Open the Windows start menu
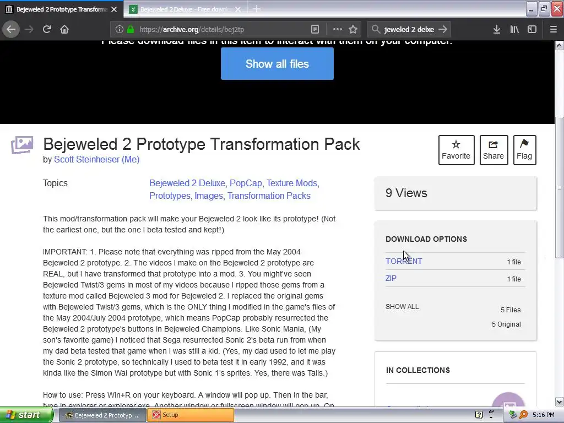The width and height of the screenshot is (564, 423). tap(26, 415)
